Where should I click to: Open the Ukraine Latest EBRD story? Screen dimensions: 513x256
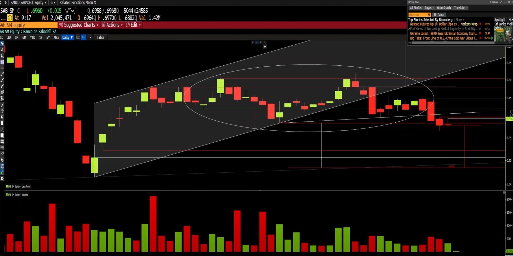[x=443, y=33]
